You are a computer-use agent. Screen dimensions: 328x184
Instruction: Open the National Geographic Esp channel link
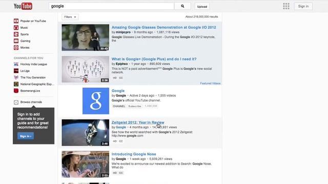click(37, 84)
